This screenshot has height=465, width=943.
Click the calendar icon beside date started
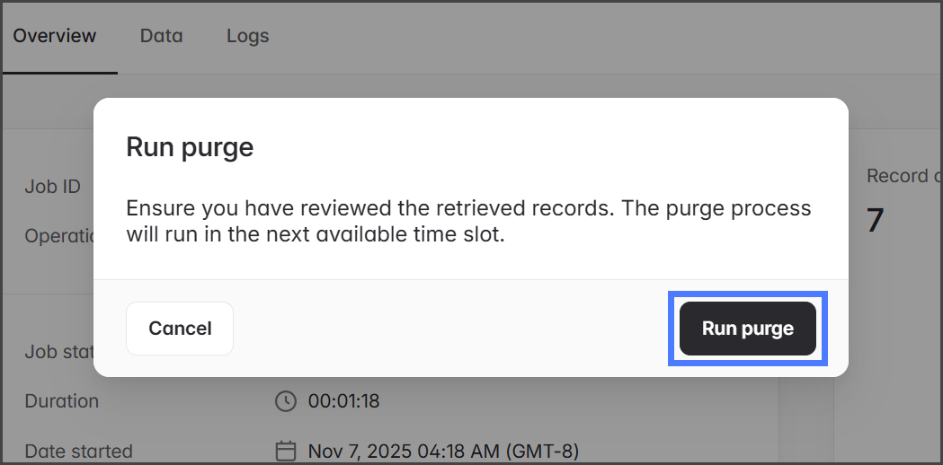pos(285,451)
